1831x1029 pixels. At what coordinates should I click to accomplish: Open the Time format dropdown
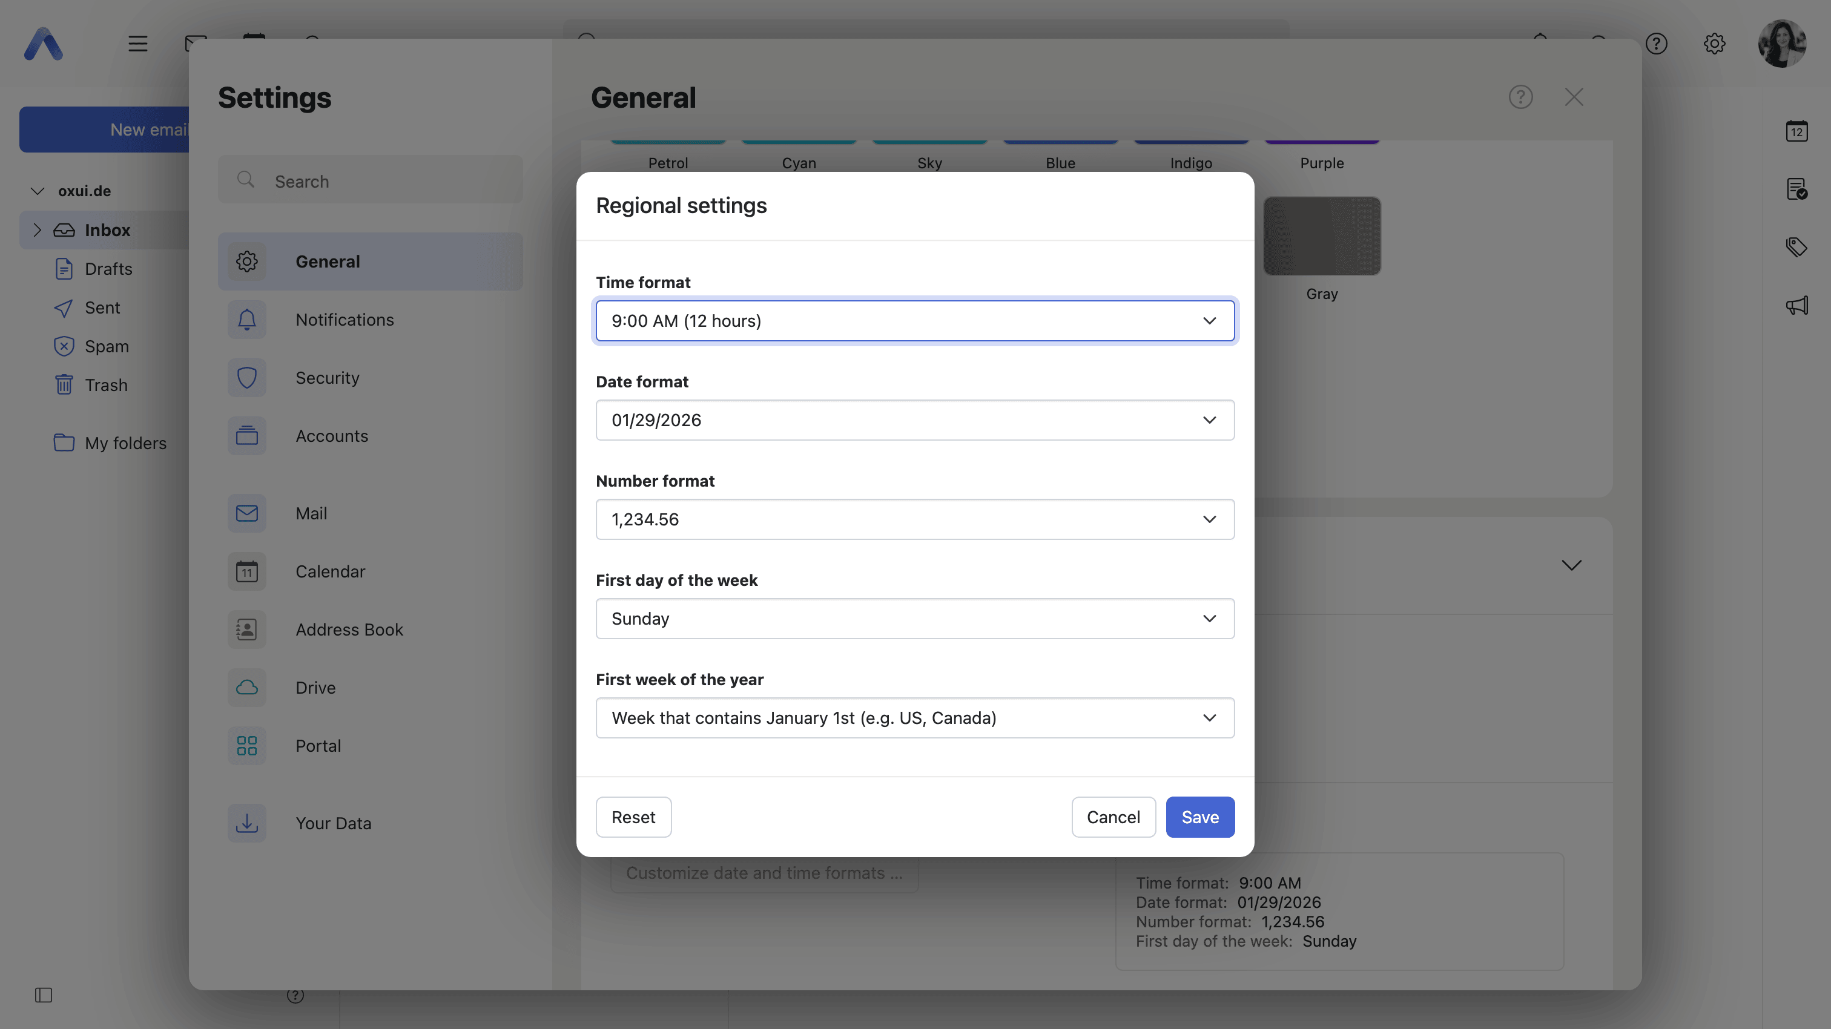[x=915, y=320]
